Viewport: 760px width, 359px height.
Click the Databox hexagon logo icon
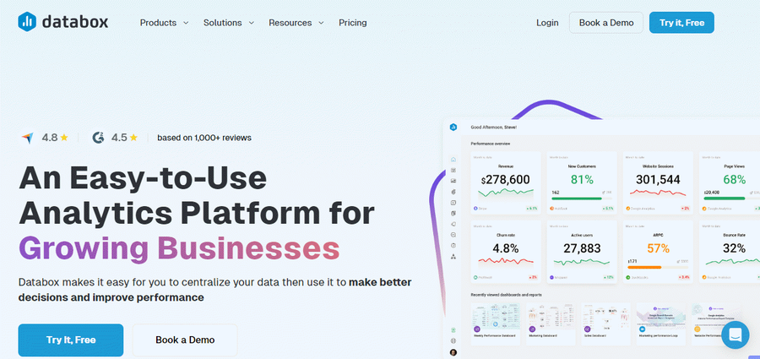pyautogui.click(x=27, y=22)
